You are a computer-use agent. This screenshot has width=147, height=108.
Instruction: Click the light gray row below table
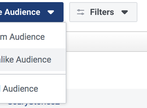point(106,98)
